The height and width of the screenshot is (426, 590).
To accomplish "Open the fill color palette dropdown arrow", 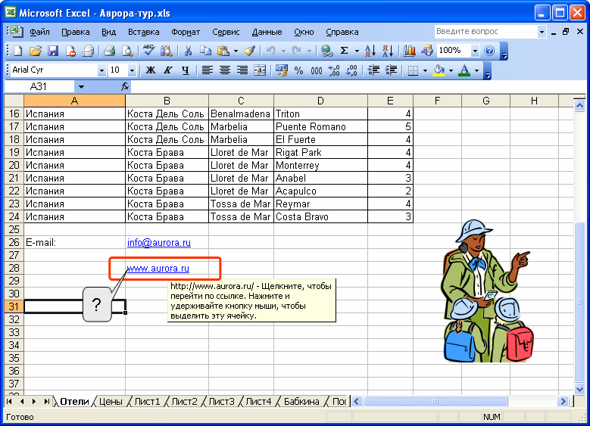I will coord(451,70).
